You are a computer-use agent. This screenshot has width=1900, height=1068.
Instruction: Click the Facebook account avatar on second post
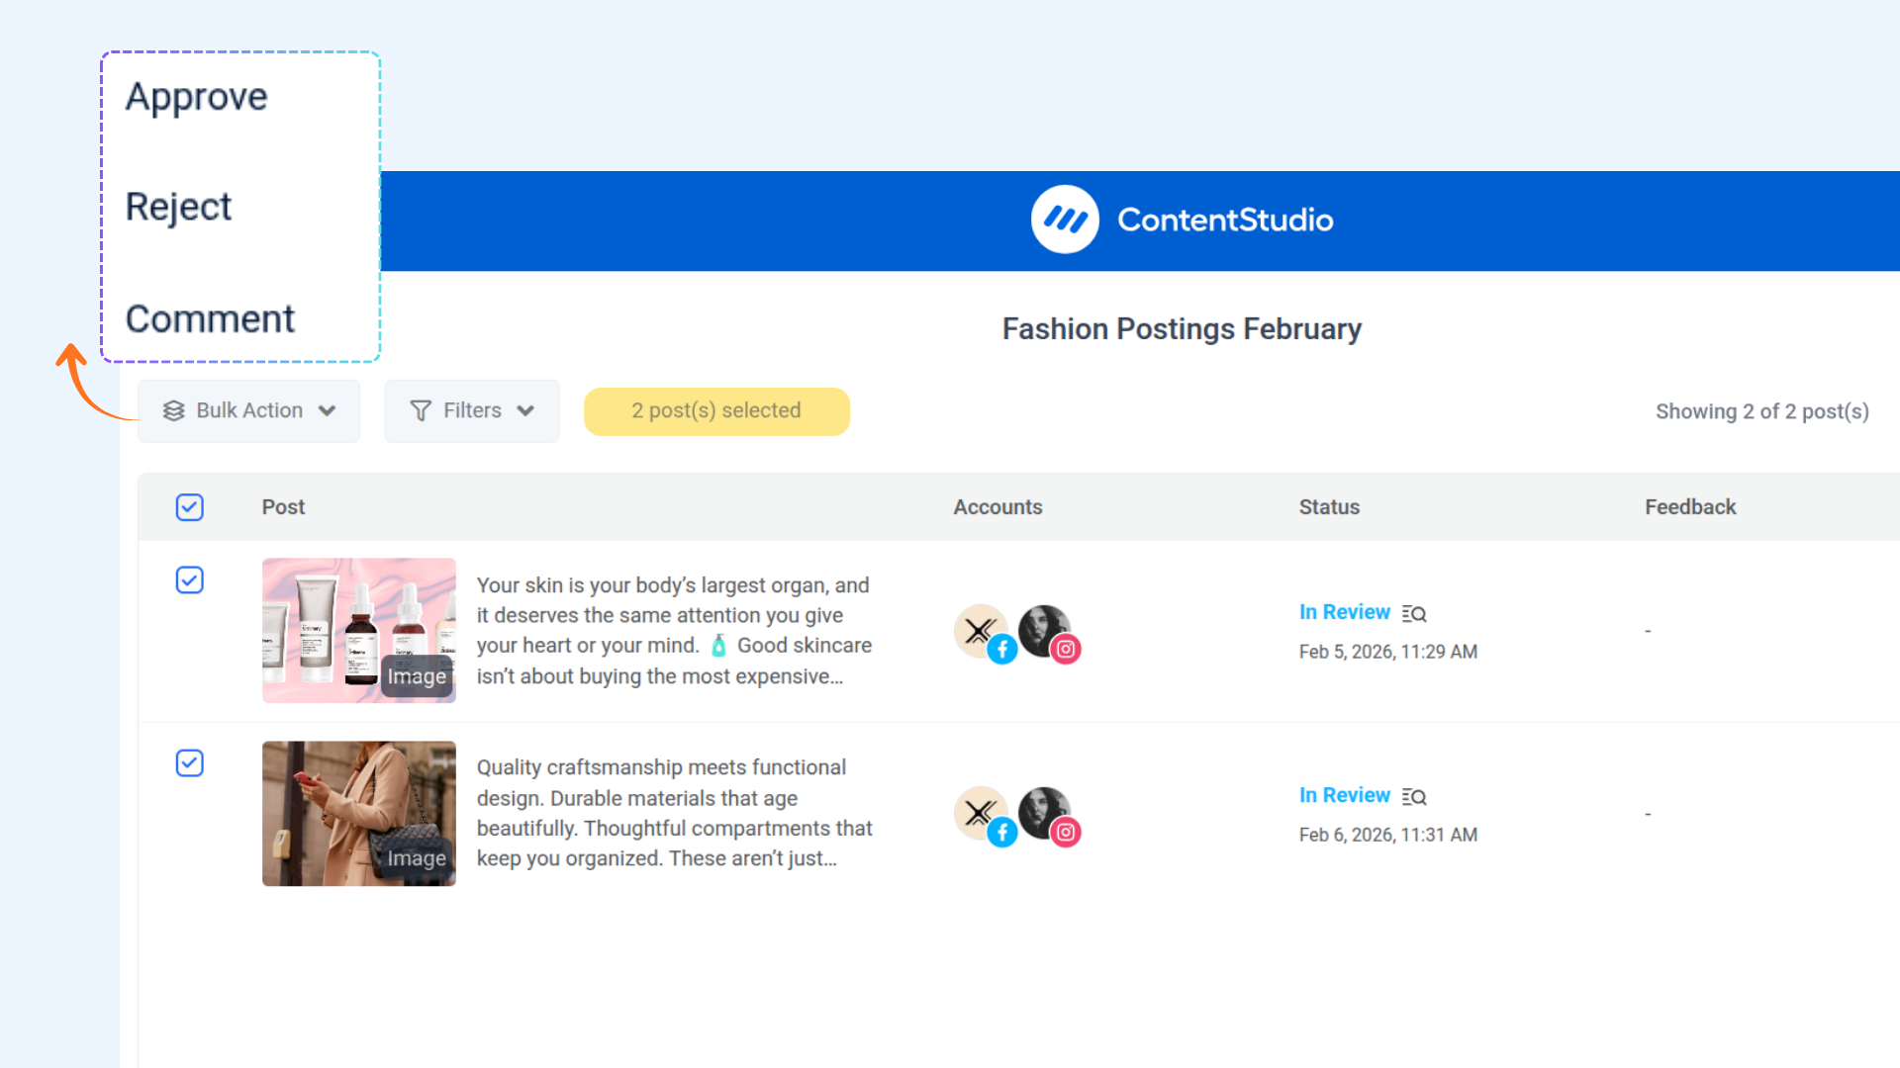tap(982, 815)
